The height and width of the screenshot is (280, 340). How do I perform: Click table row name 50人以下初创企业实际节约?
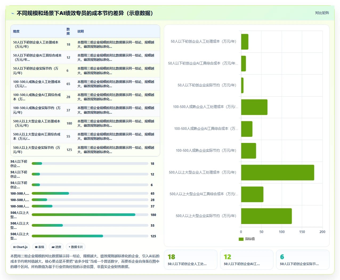[x=36, y=71]
